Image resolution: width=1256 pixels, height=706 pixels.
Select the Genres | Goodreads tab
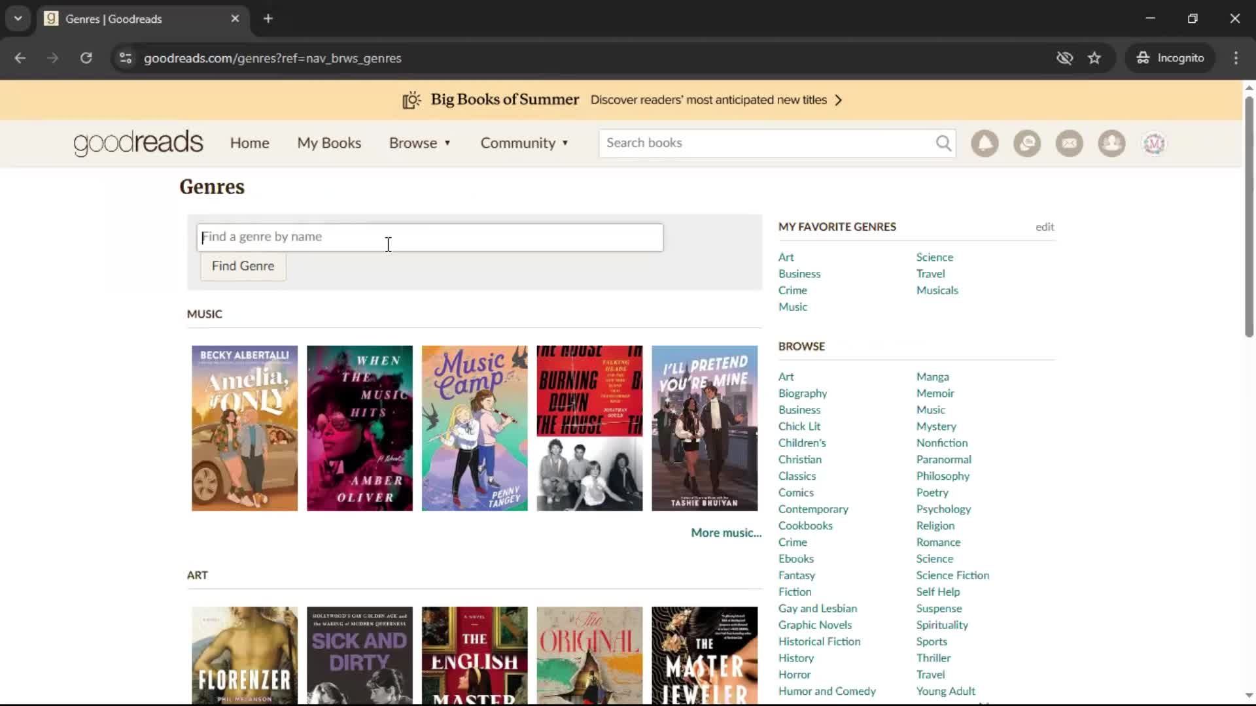(142, 19)
